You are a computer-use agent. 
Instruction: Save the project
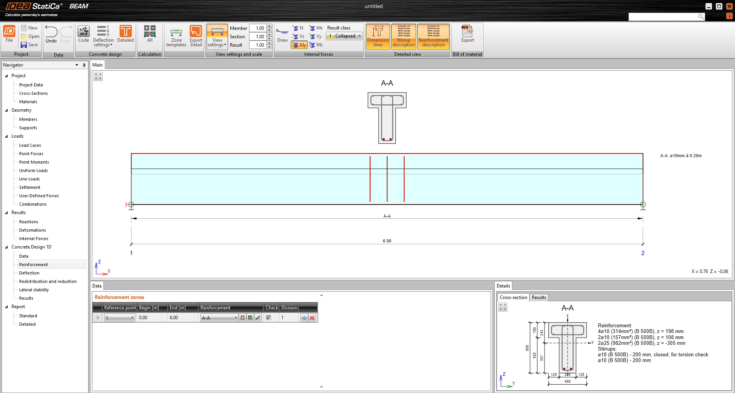pos(30,45)
